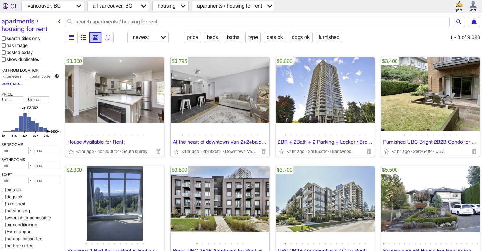The width and height of the screenshot is (482, 251).
Task: Tick the sidebar dogs ok checkbox
Action: coord(4,197)
